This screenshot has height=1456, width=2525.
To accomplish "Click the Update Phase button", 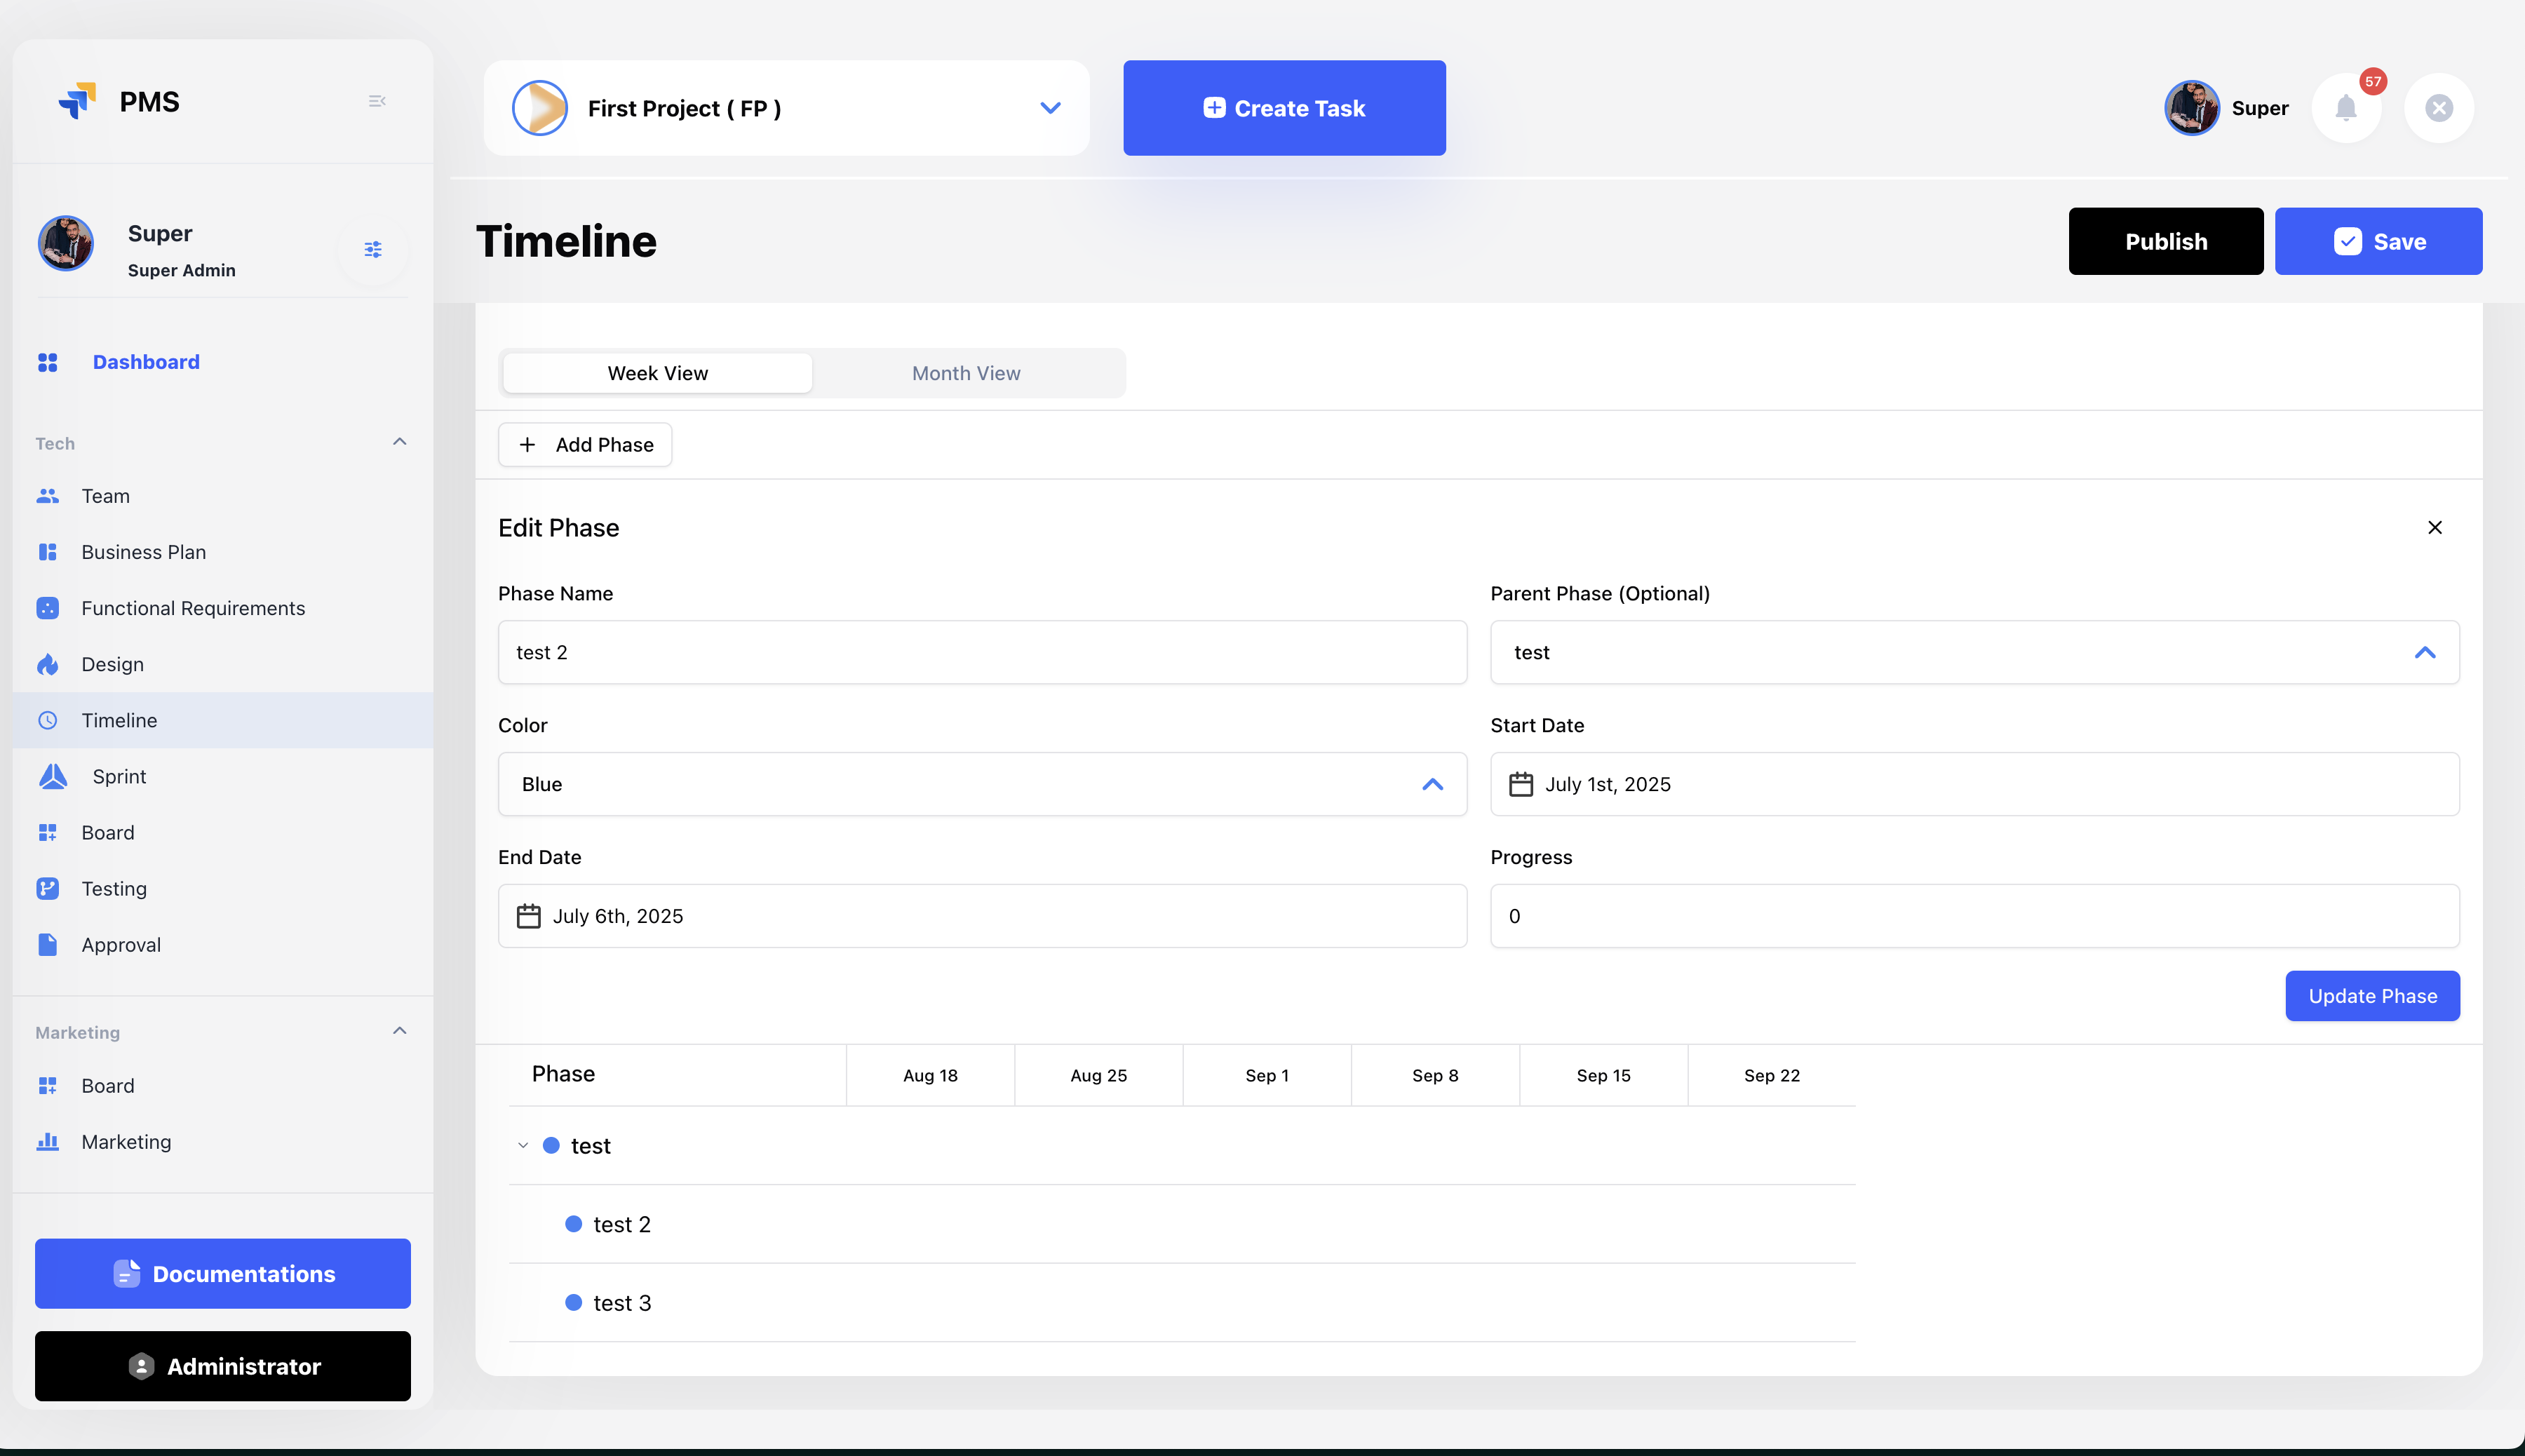I will point(2371,996).
